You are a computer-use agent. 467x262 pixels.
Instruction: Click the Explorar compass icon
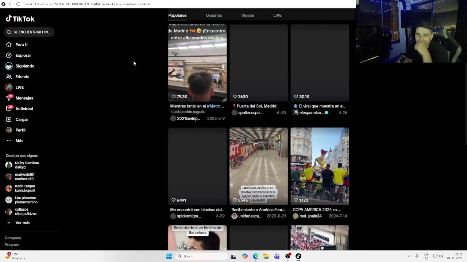9,55
